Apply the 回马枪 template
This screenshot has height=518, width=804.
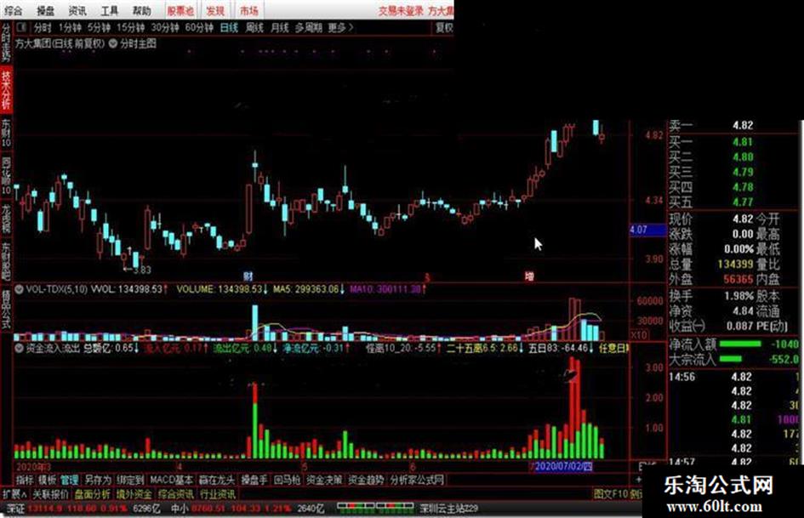coord(287,480)
